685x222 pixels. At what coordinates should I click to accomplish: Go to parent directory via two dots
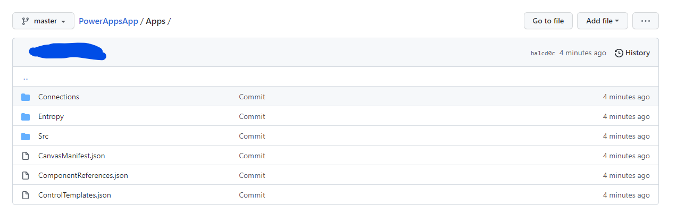26,77
